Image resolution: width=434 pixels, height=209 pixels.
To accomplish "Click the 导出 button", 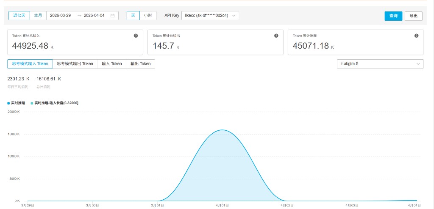I will 413,16.
